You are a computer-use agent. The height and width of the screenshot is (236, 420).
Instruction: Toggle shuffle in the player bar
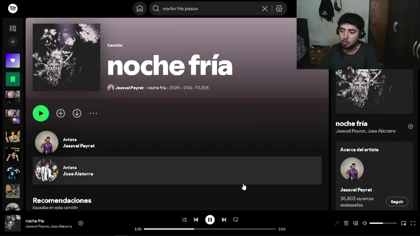tap(184, 220)
